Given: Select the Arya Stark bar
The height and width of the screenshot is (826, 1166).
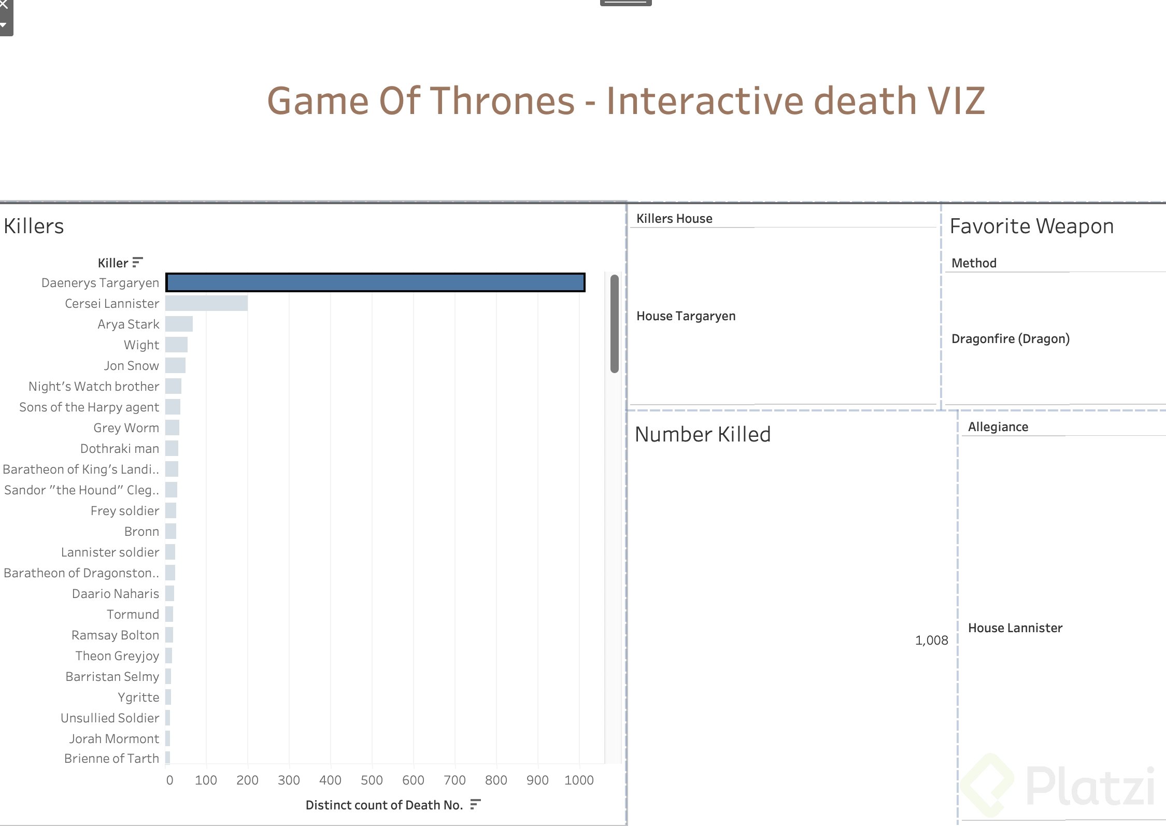Looking at the screenshot, I should (179, 324).
